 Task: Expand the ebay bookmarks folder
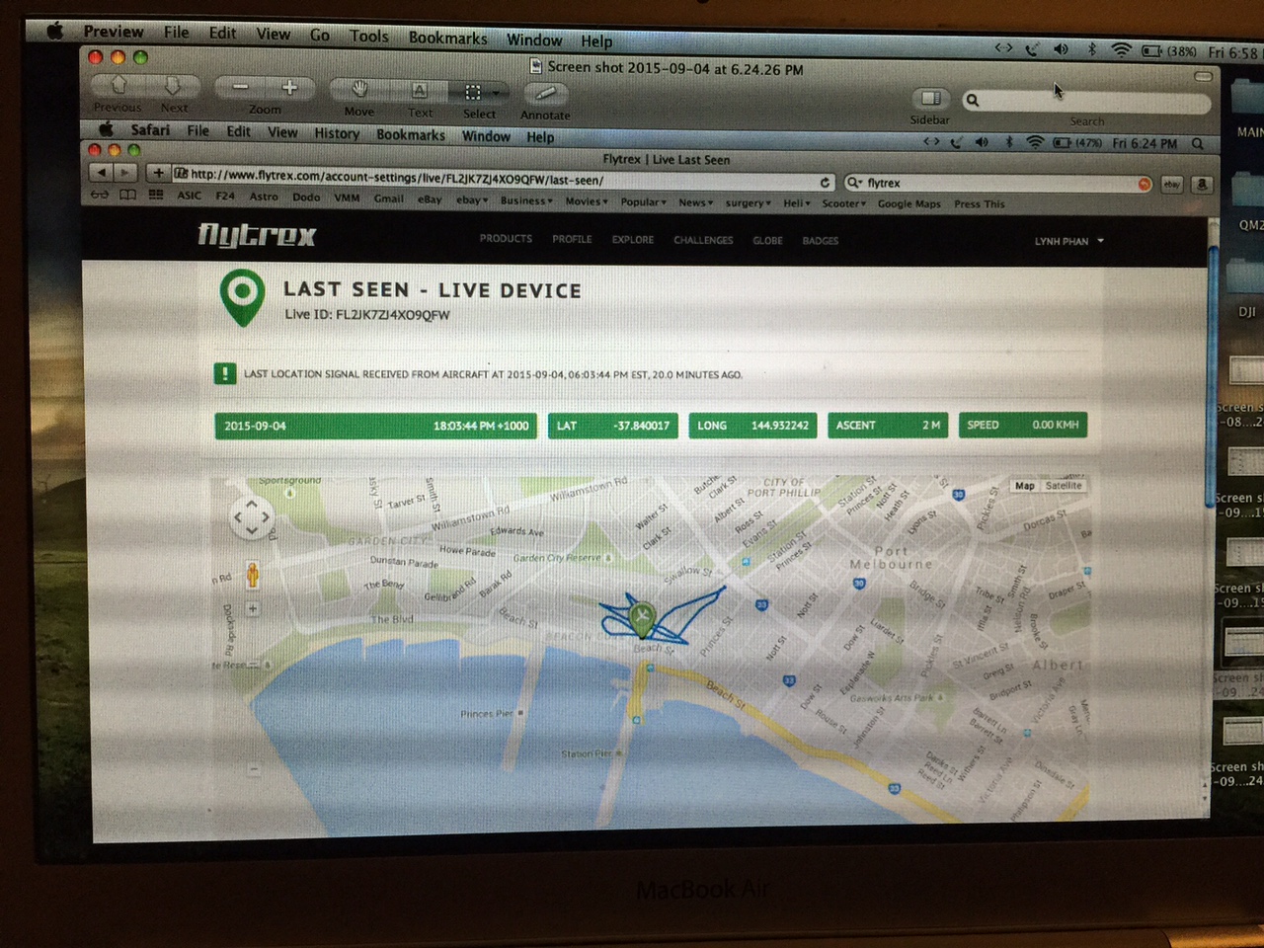tap(471, 200)
